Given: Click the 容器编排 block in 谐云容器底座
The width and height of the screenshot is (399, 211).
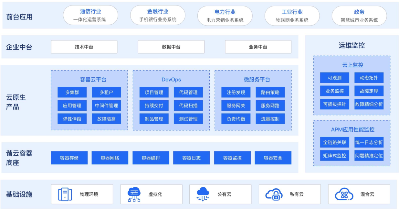Looking at the screenshot, I should pos(151,158).
